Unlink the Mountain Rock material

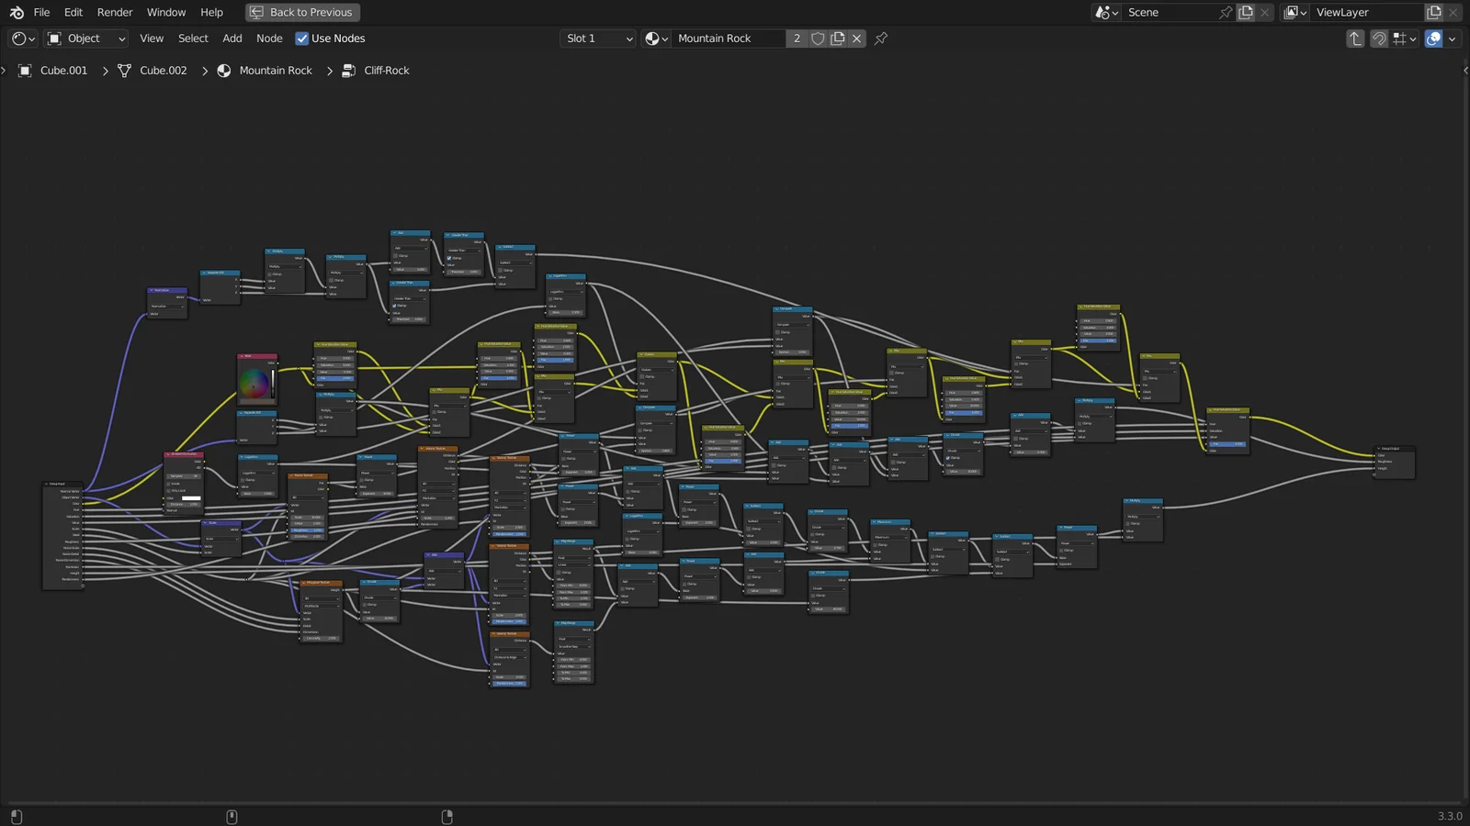856,39
